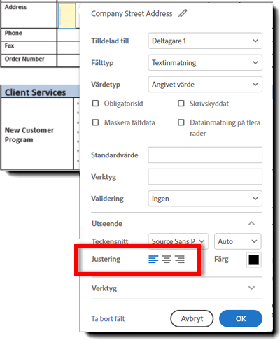Click the Phone row label
The width and height of the screenshot is (280, 340).
13,33
